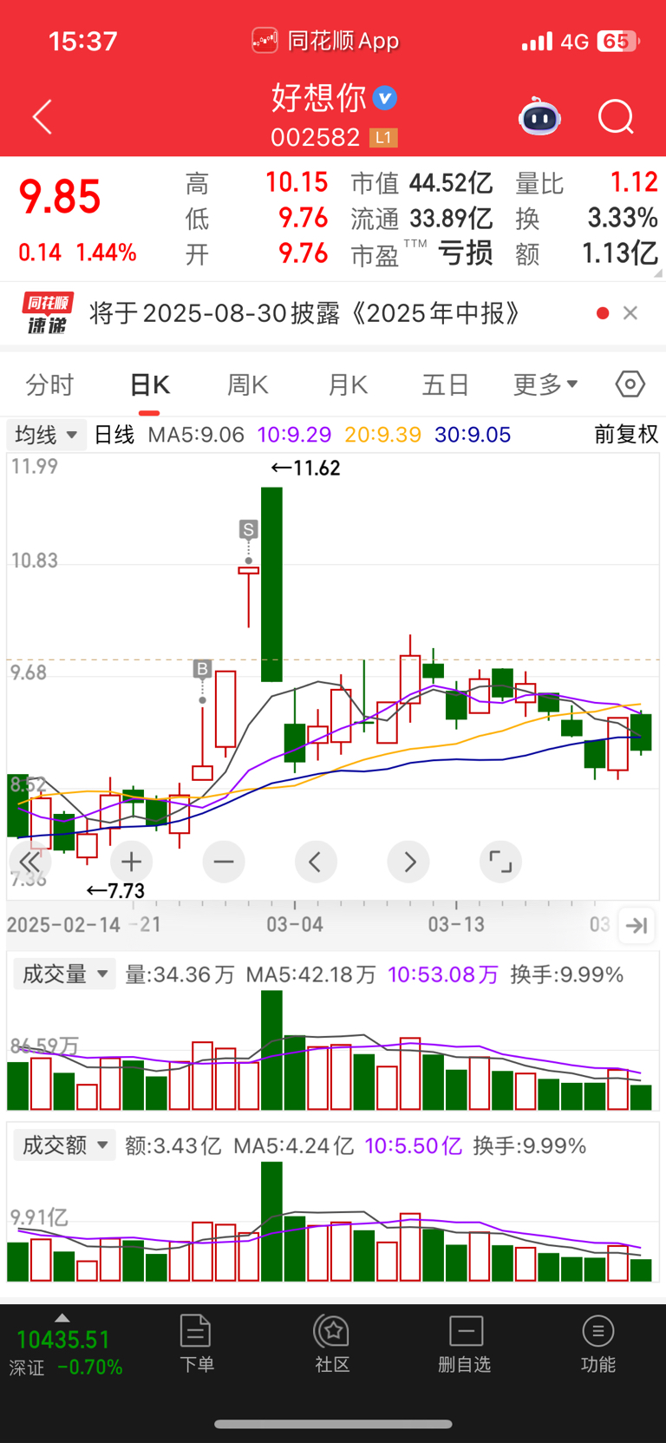The height and width of the screenshot is (1443, 666).
Task: Zoom in chart with plus button
Action: [132, 862]
